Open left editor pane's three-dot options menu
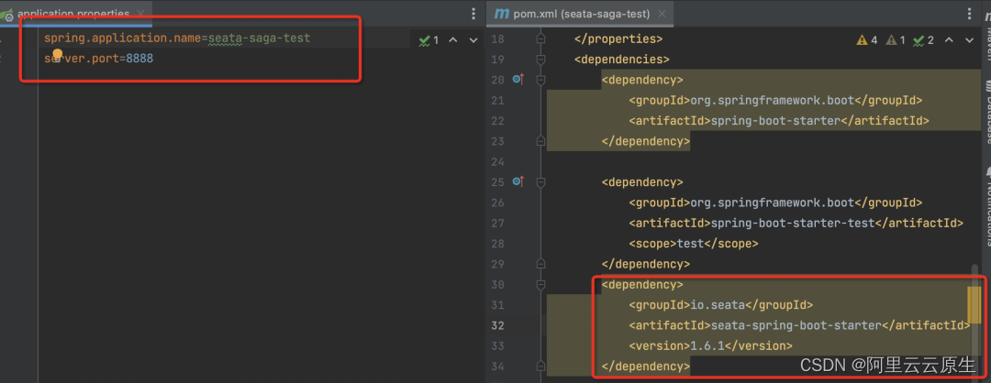This screenshot has width=991, height=383. [473, 14]
